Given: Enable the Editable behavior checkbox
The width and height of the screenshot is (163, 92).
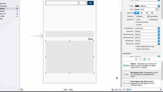Looking at the screenshot, I should [135, 16].
